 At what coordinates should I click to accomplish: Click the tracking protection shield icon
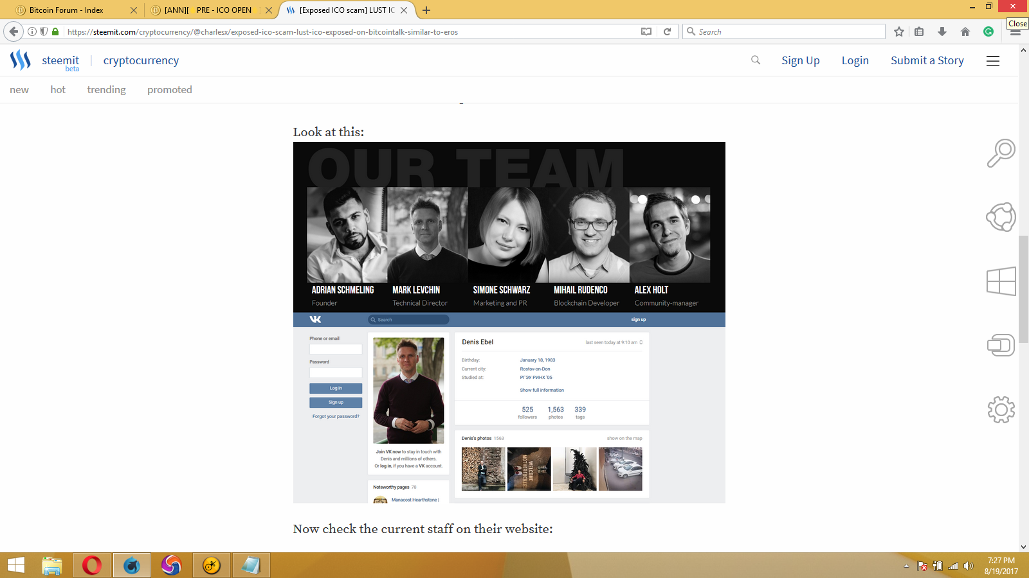pos(44,31)
